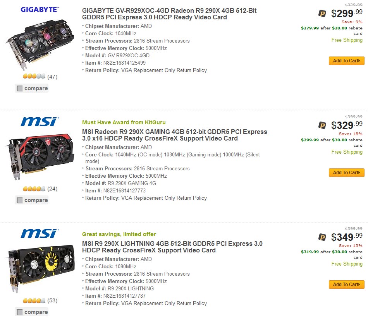Add the Gigabyte GV-R929XOC-4GD to cart
Viewport: 368px width, 319px height.
346,61
